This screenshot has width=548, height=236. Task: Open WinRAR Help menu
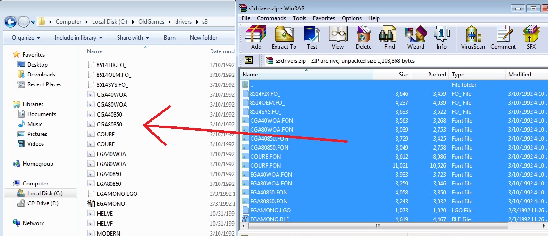click(374, 18)
